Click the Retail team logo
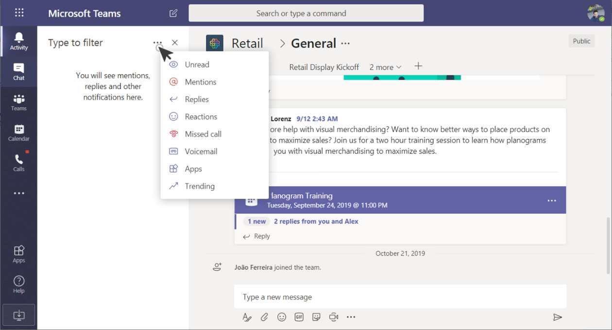This screenshot has width=612, height=330. [215, 43]
